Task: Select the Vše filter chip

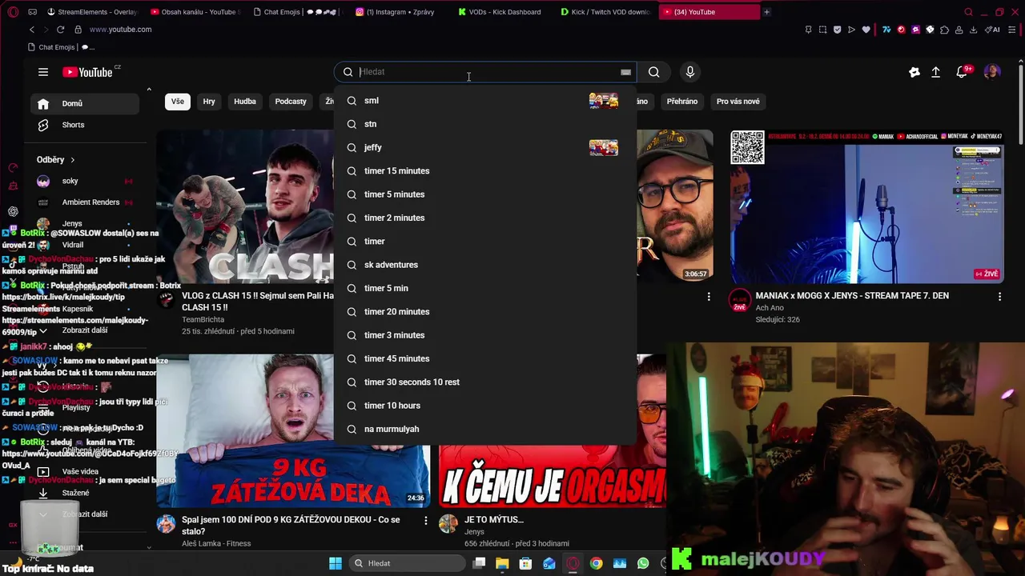Action: 178,102
